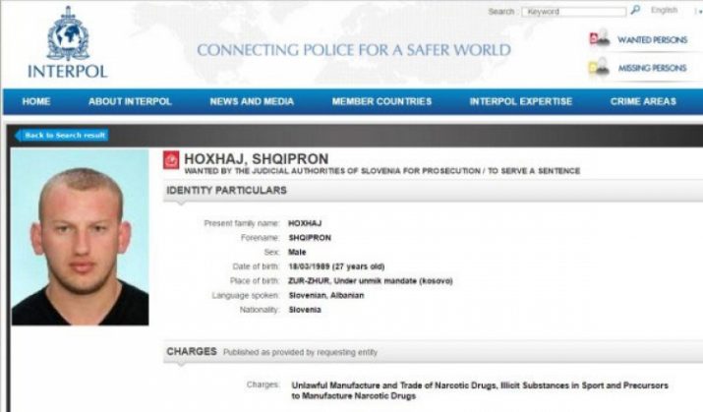Focus the Keyword search field
703x412 pixels.
tap(574, 12)
